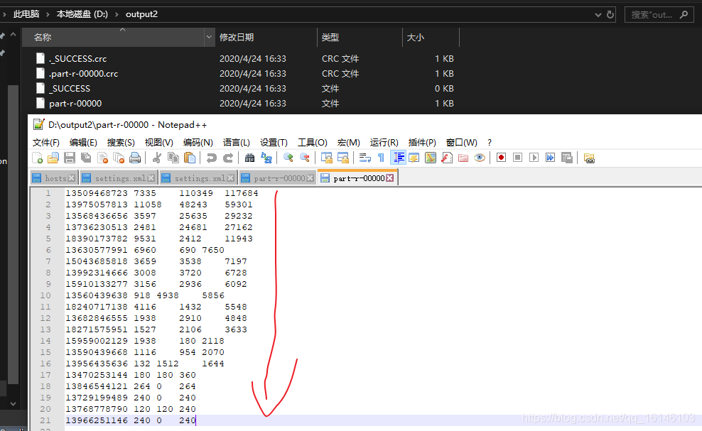The image size is (702, 431).
Task: Open the Function list icon
Action: pyautogui.click(x=447, y=158)
